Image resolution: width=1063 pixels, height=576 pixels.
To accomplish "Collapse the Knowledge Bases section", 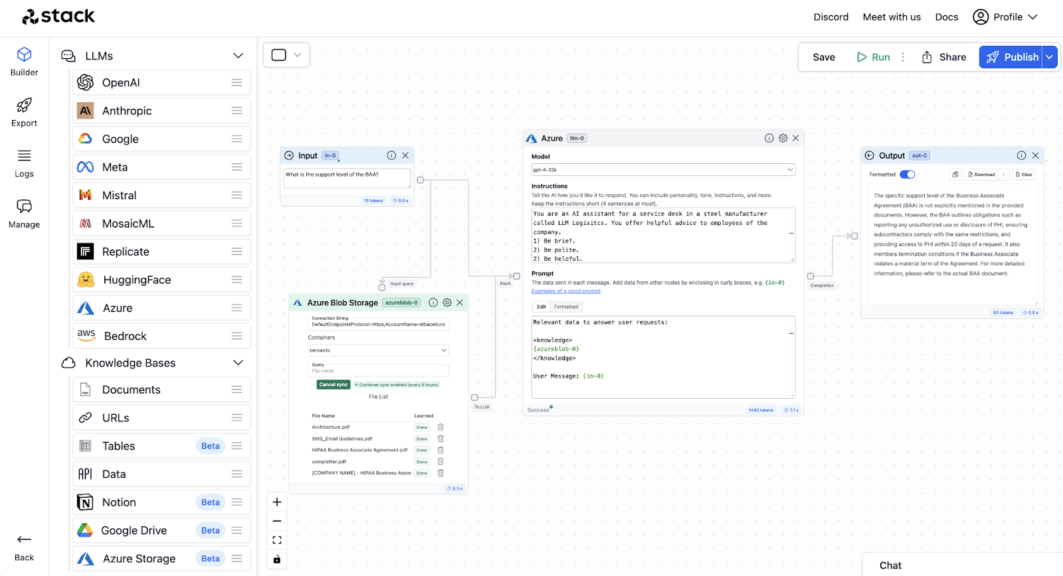I will click(238, 363).
